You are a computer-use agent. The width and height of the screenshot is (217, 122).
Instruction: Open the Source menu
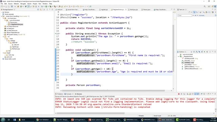pos(10,4)
